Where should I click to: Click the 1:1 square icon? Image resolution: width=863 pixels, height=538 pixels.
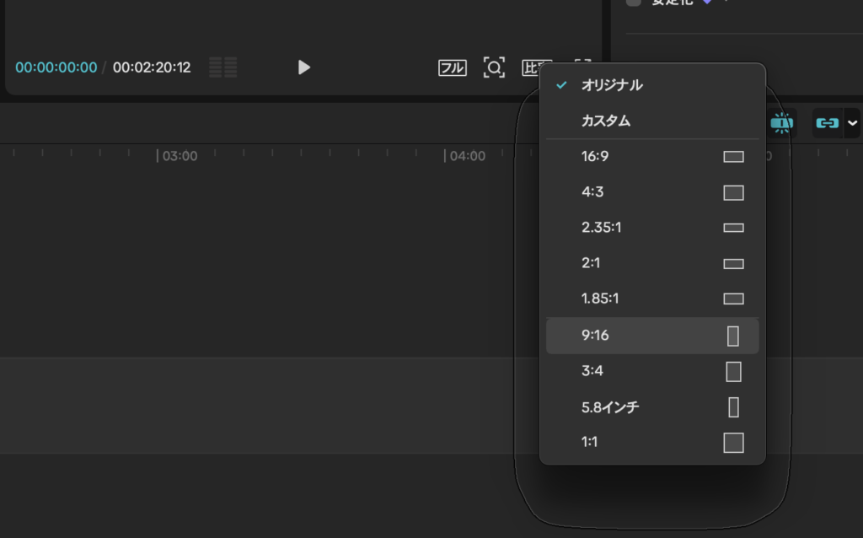(x=733, y=442)
